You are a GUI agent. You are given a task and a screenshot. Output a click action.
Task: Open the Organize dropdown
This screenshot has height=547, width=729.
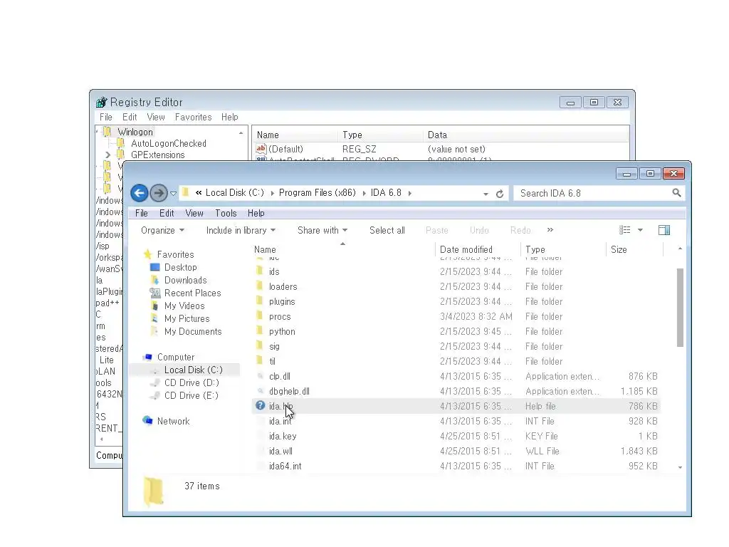163,230
